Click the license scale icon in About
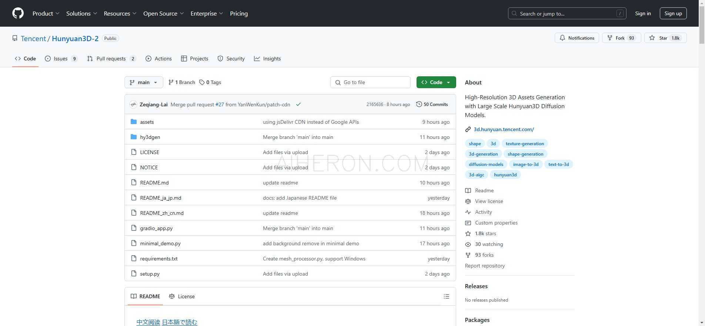Image resolution: width=705 pixels, height=326 pixels. 468,201
